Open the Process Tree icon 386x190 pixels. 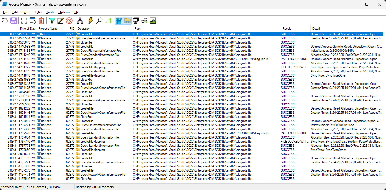point(80,21)
